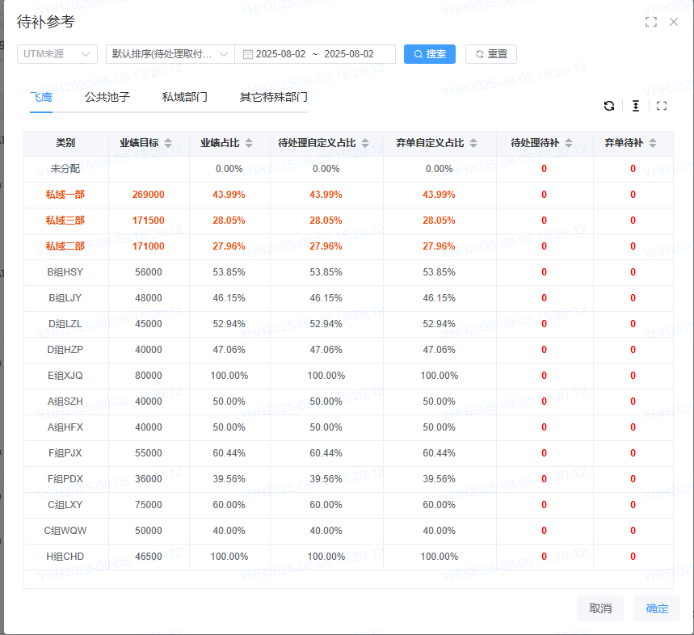The image size is (694, 635).
Task: Close the 待补参考 dialog
Action: click(674, 23)
